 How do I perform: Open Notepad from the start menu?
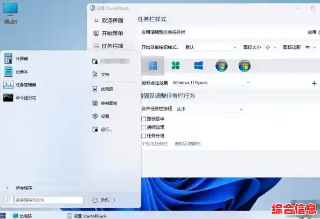coord(16,71)
